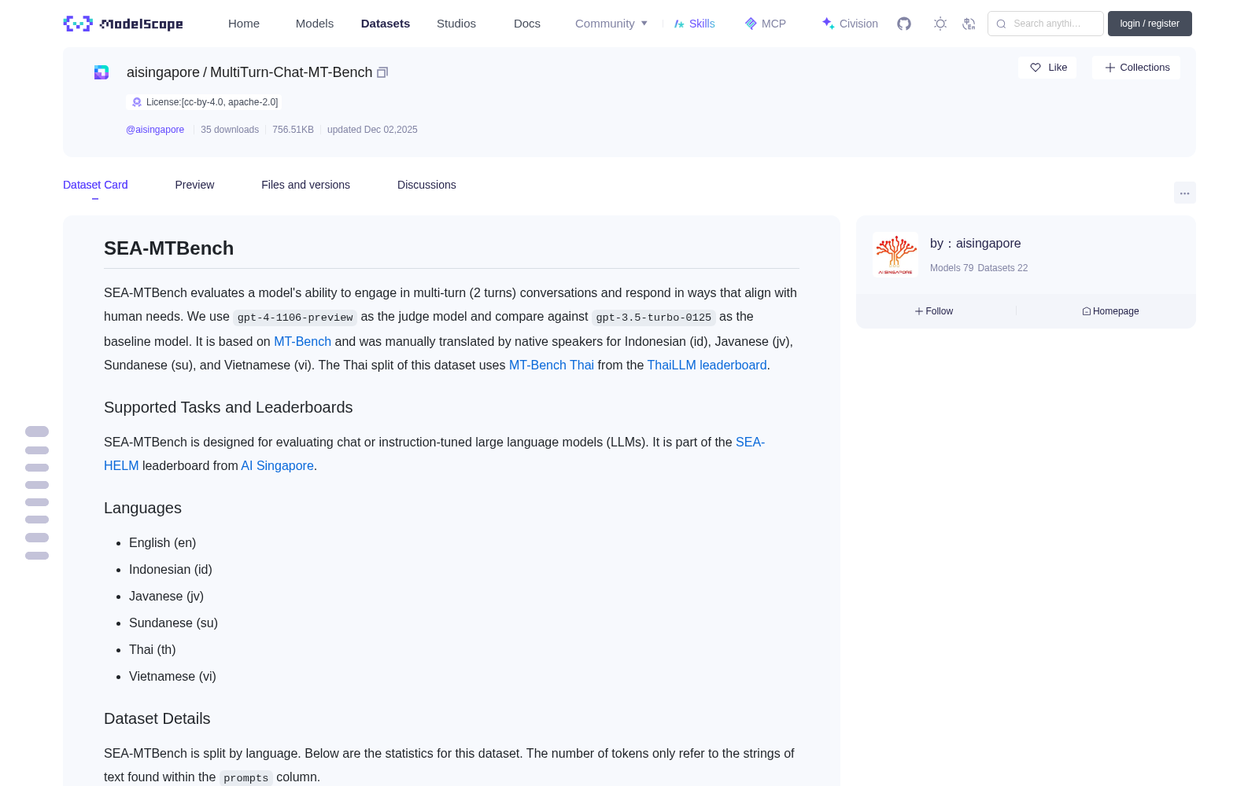The height and width of the screenshot is (786, 1259).
Task: Open the GitHub icon link
Action: pyautogui.click(x=904, y=24)
